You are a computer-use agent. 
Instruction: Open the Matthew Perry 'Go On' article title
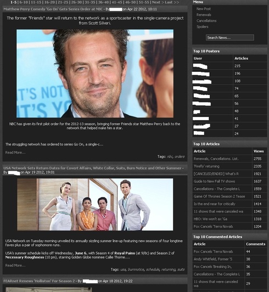click(x=53, y=9)
